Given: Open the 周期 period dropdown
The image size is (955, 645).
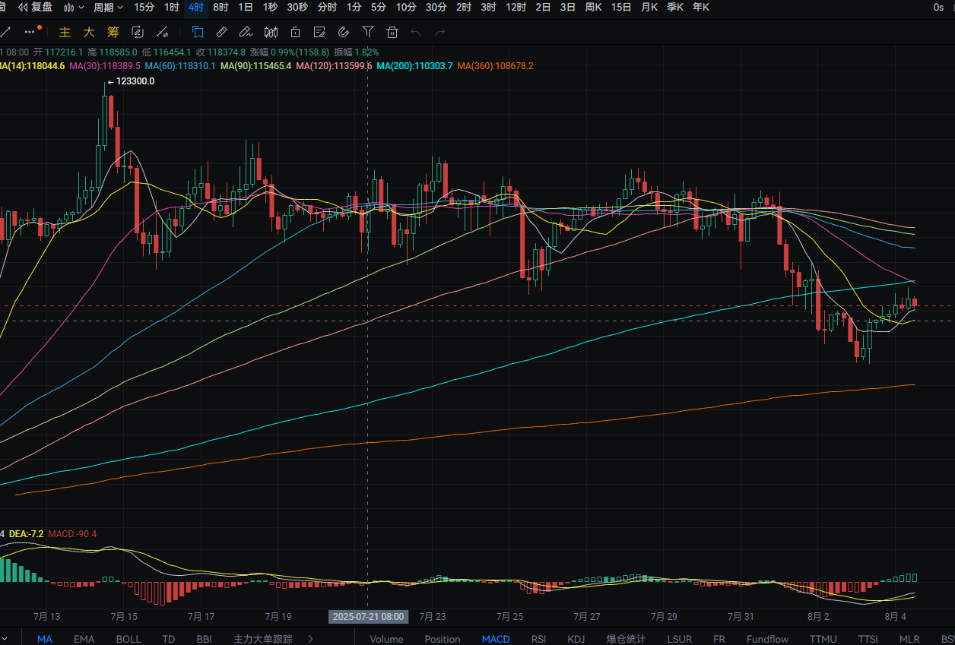Looking at the screenshot, I should point(108,8).
